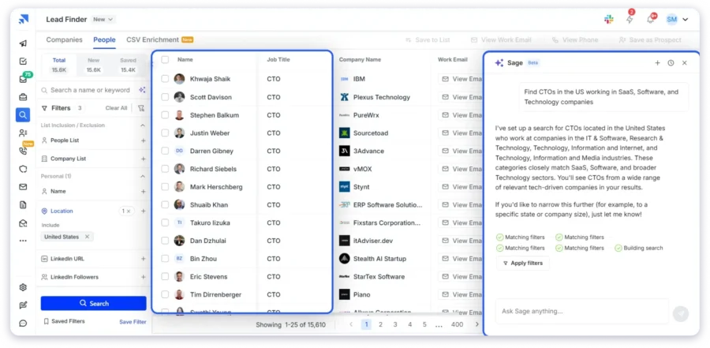Open the chat bubble icon at sidebar bottom
This screenshot has height=348, width=710.
[23, 324]
